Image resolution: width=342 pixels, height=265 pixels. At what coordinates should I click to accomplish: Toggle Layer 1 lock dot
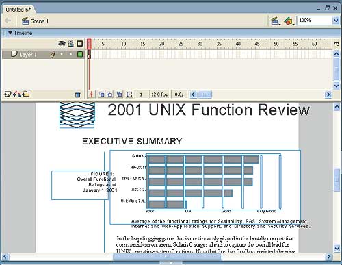click(70, 54)
